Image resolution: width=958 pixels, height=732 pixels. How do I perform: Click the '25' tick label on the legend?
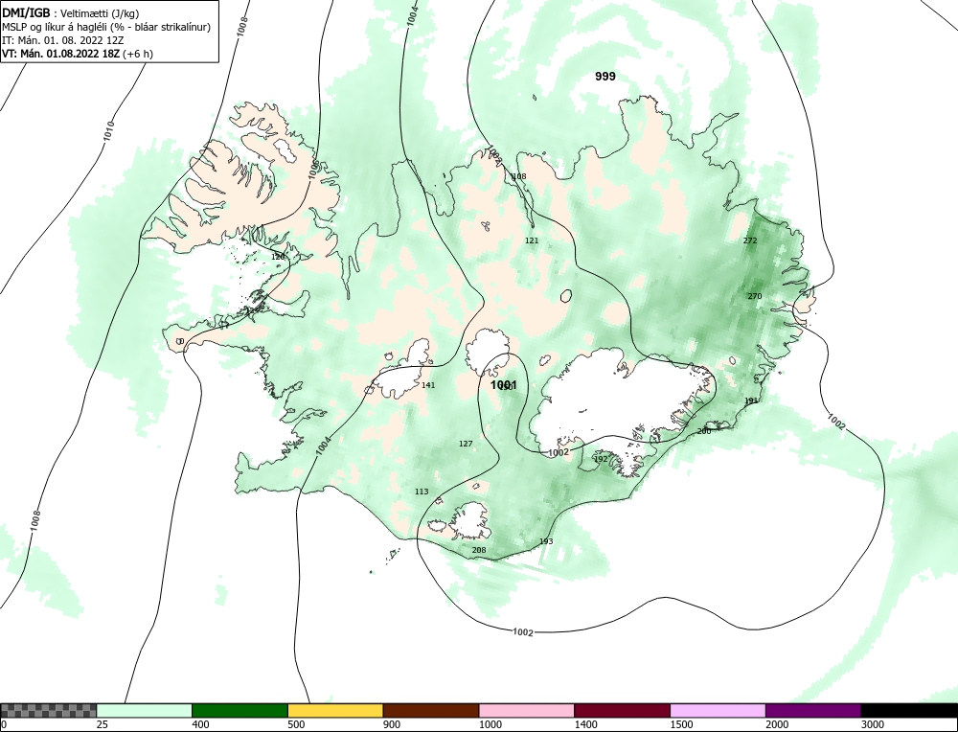[x=102, y=725]
